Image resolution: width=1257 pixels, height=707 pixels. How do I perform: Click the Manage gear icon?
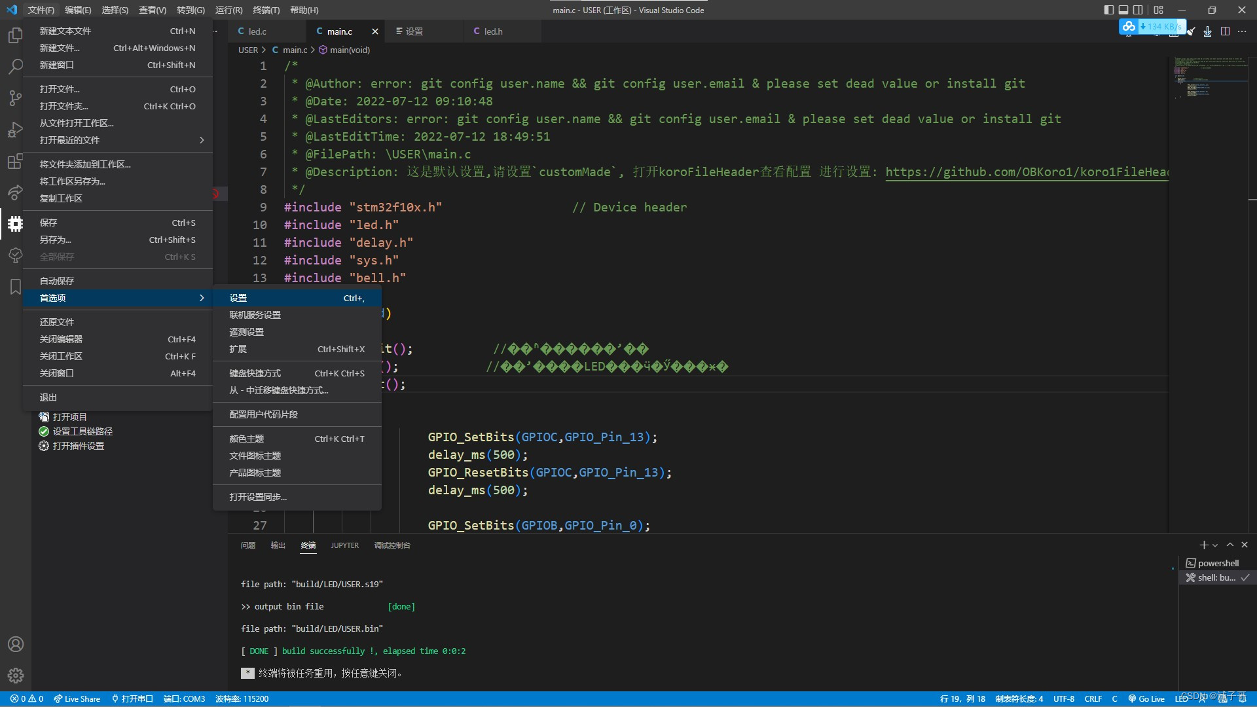[15, 675]
